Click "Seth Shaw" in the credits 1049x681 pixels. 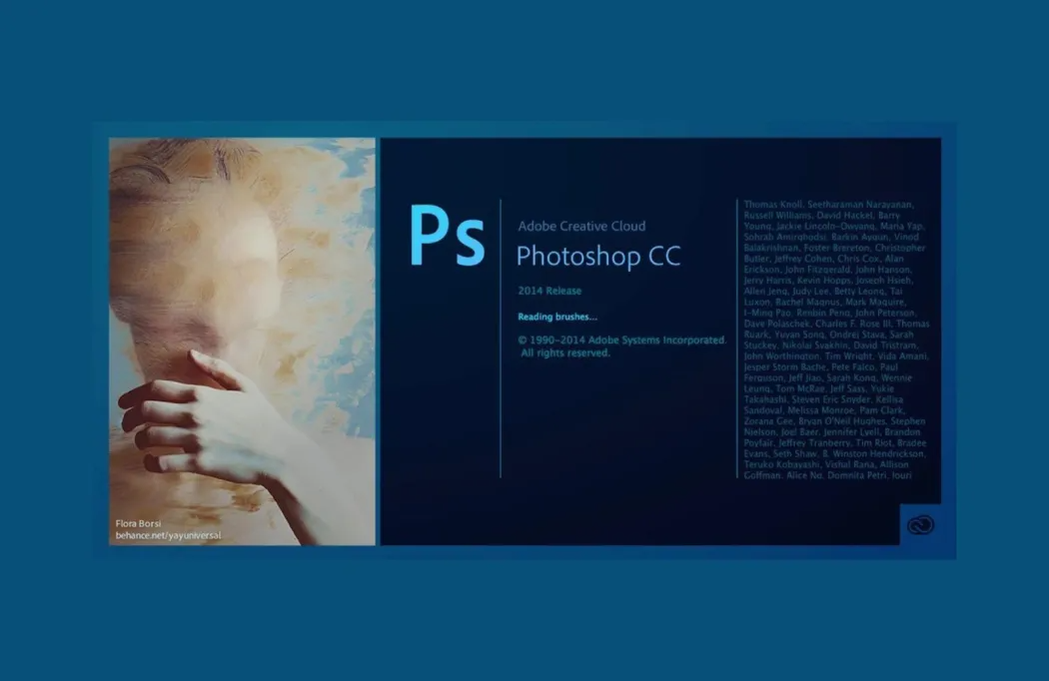pos(795,453)
